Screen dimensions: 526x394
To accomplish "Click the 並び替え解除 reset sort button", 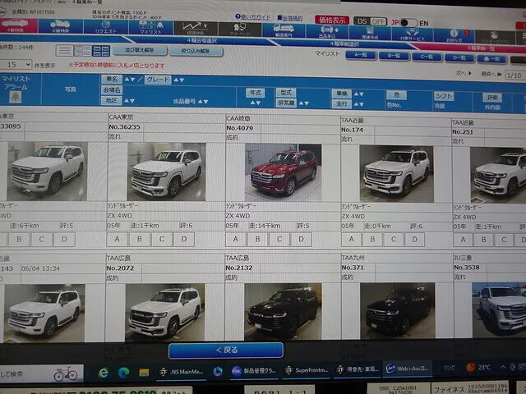I will click(x=140, y=50).
